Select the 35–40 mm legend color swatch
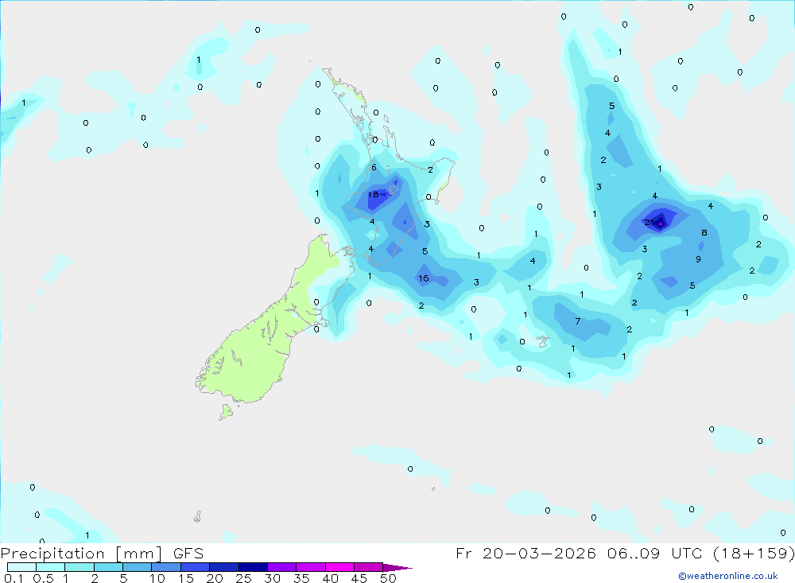This screenshot has width=795, height=583. 311,567
